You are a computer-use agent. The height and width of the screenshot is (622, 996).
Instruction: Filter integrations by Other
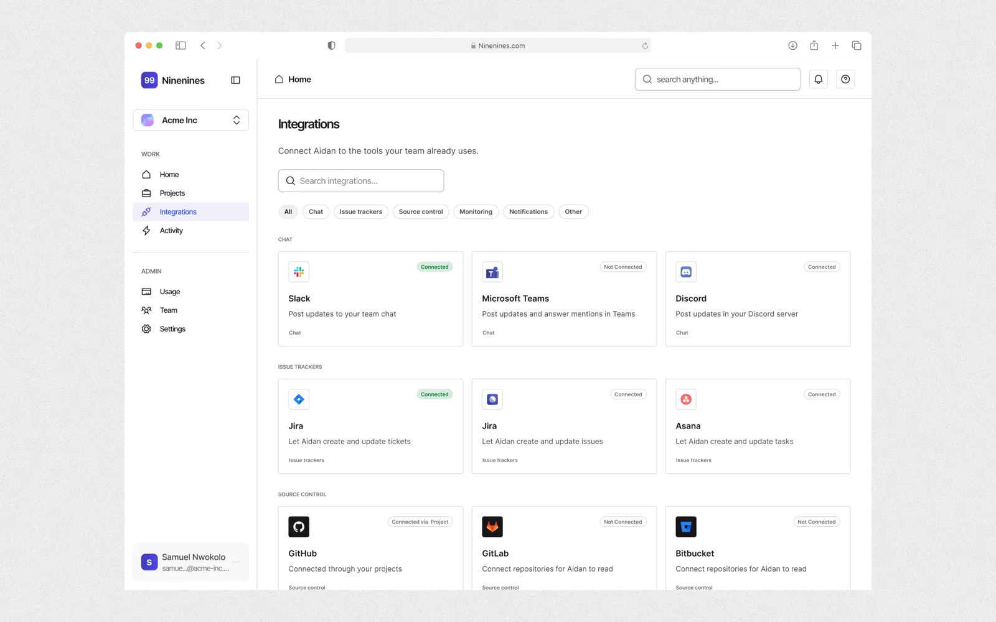click(573, 212)
